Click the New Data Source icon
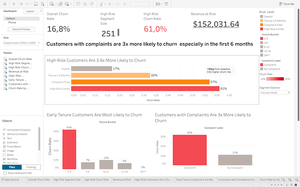 click(x=42, y=4)
